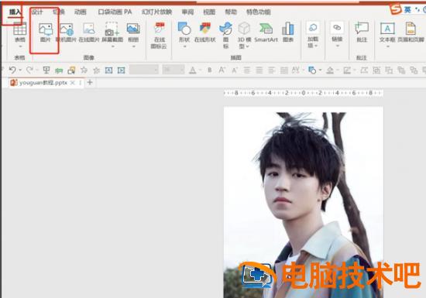The width and height of the screenshot is (426, 298).
Task: Expand the 屏幕截图 (Screenshot) dropdown
Action: click(112, 46)
